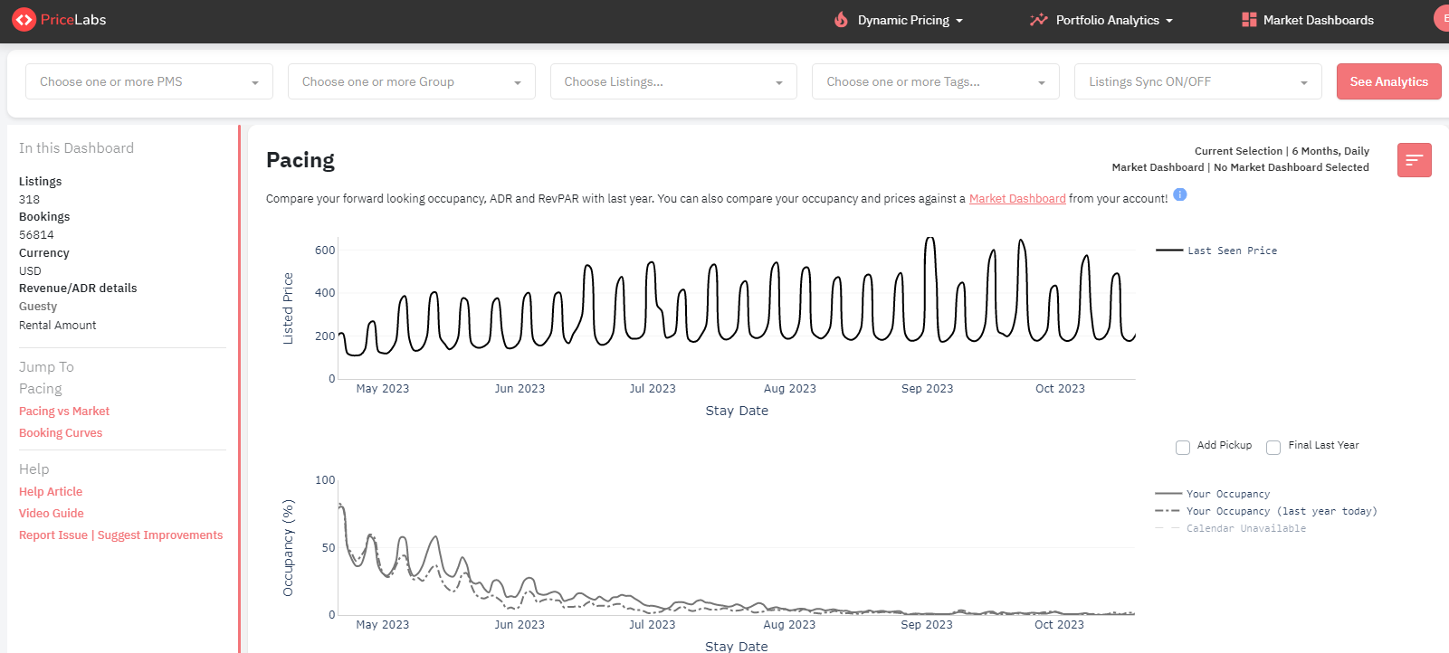Click Current Selection | 6 Months, Daily text

[x=1282, y=151]
